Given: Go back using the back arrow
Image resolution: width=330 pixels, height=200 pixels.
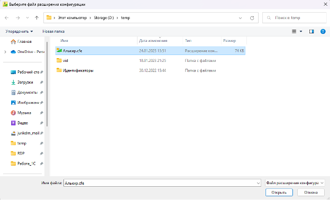Looking at the screenshot, I should pos(6,18).
